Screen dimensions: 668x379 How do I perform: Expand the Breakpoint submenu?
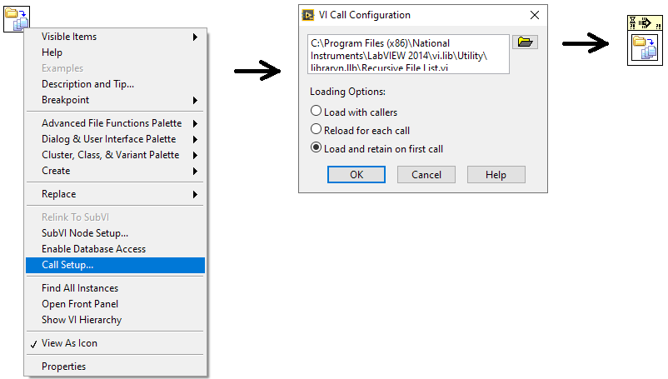(x=115, y=100)
